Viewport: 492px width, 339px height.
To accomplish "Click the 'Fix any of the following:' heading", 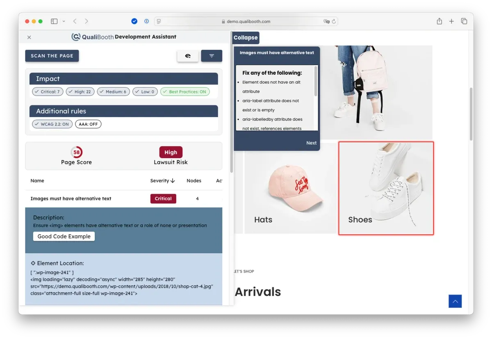I will 272,73.
